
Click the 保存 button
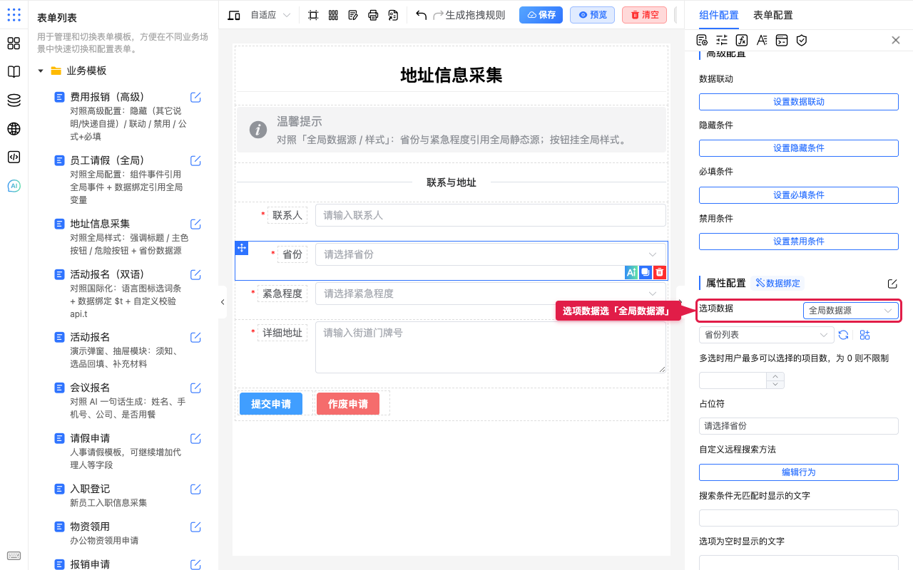pyautogui.click(x=541, y=15)
